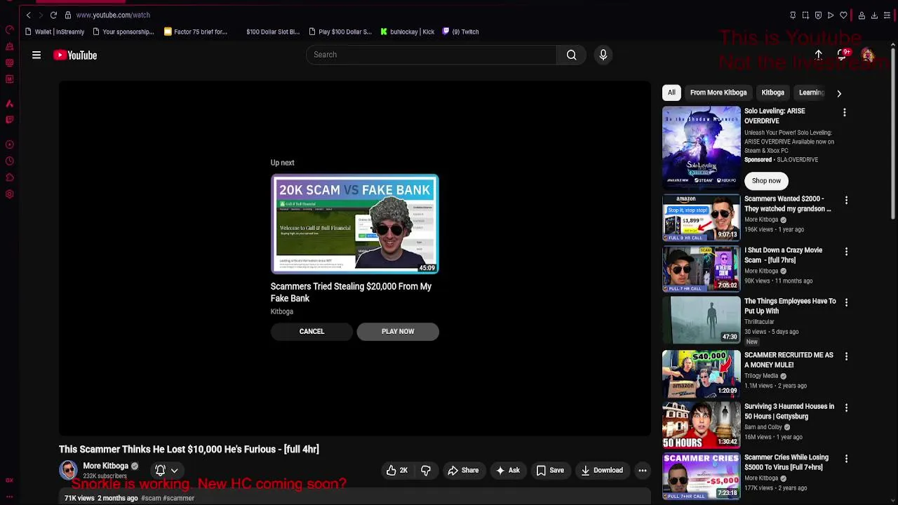Viewport: 898px width, 505px height.
Task: Focus the YouTube search box
Action: [431, 55]
